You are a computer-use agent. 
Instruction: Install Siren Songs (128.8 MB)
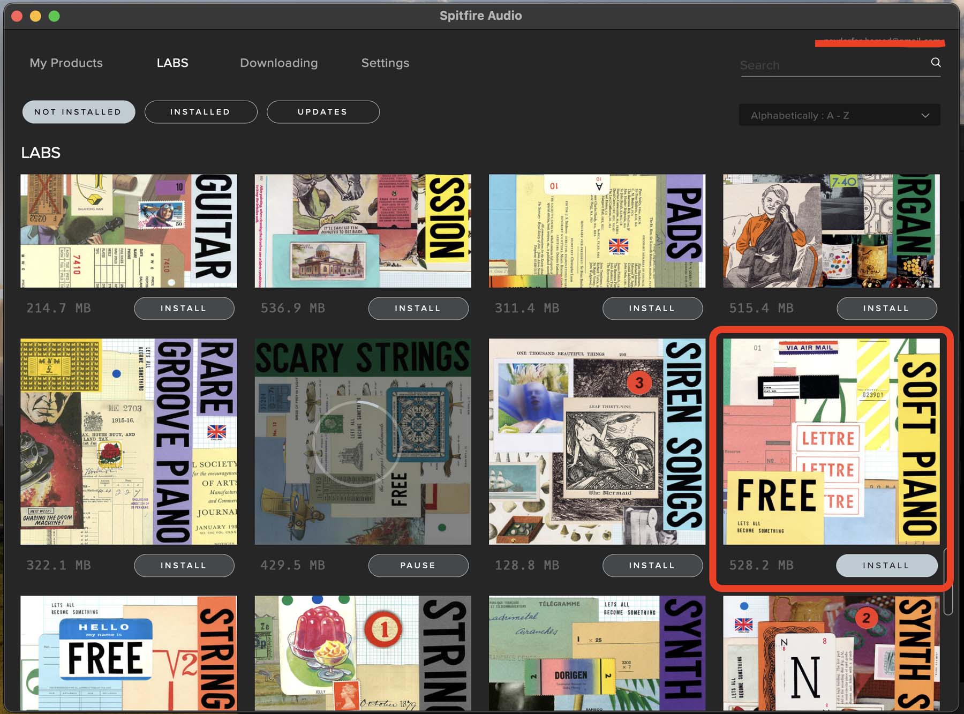[652, 565]
